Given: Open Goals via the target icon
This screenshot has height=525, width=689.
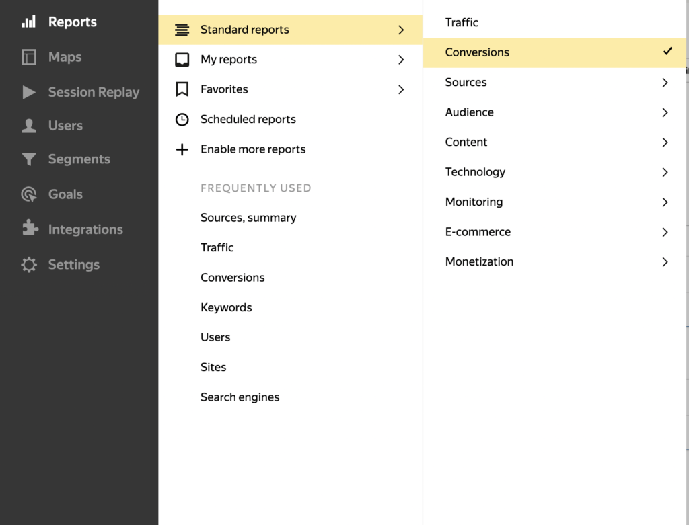Looking at the screenshot, I should click(28, 194).
